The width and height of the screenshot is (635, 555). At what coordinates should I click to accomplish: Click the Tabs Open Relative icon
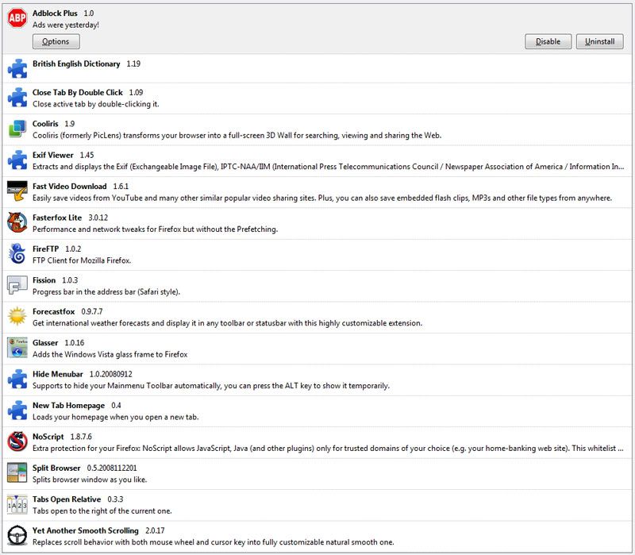17,504
